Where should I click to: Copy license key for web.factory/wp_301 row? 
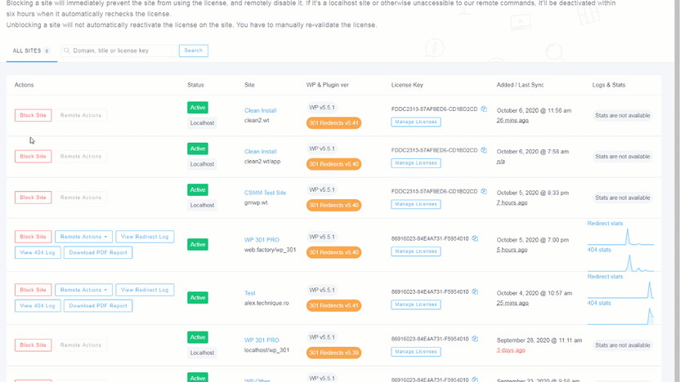tap(475, 238)
